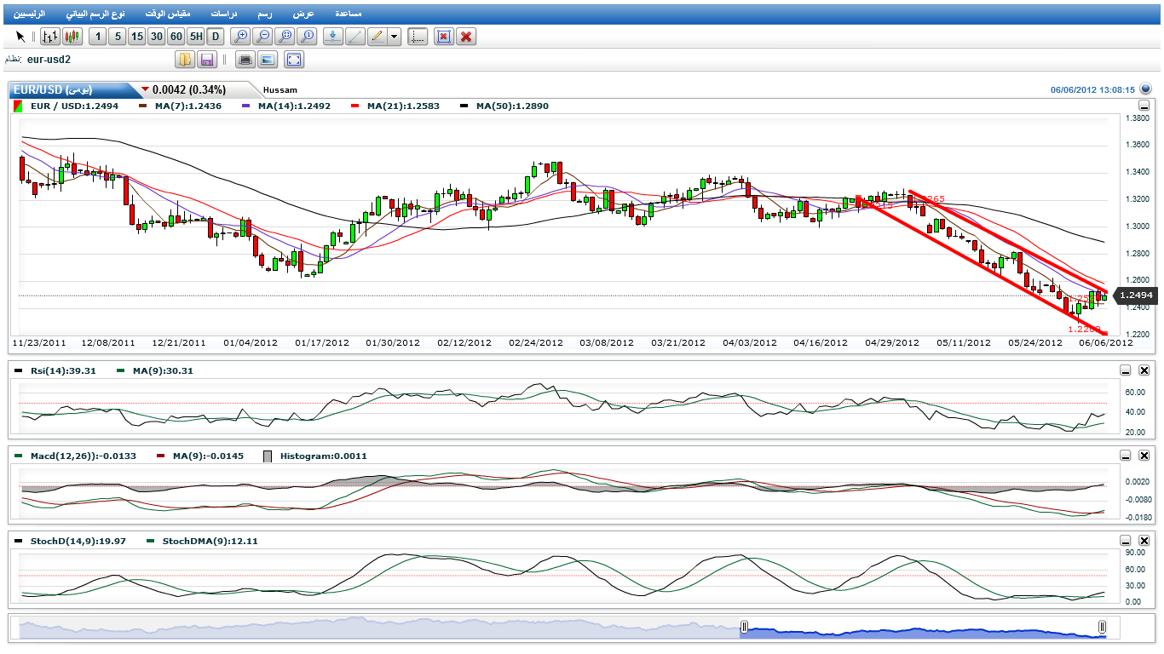Click the eur-usd2 layout name
Screen dimensions: 1164x654
point(49,60)
